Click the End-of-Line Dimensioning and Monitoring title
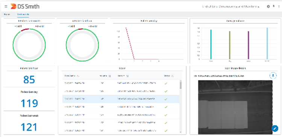This screenshot has width=282, height=137. pos(231,7)
